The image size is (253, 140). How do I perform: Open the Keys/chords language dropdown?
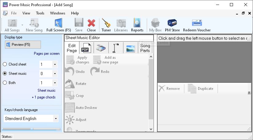55,118
